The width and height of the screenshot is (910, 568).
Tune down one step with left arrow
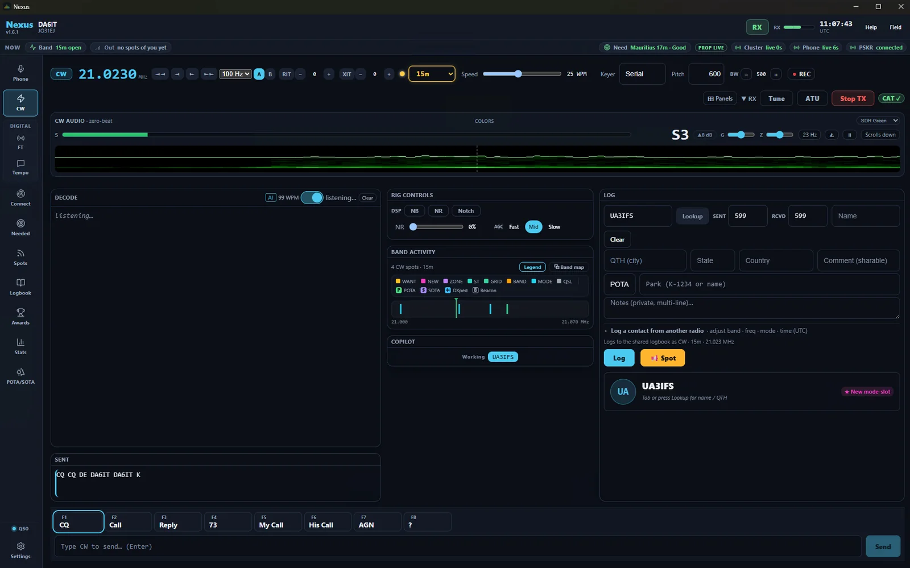[x=177, y=74]
